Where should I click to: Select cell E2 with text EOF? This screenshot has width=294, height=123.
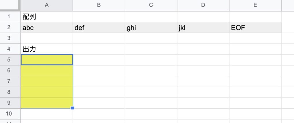pyautogui.click(x=255, y=28)
